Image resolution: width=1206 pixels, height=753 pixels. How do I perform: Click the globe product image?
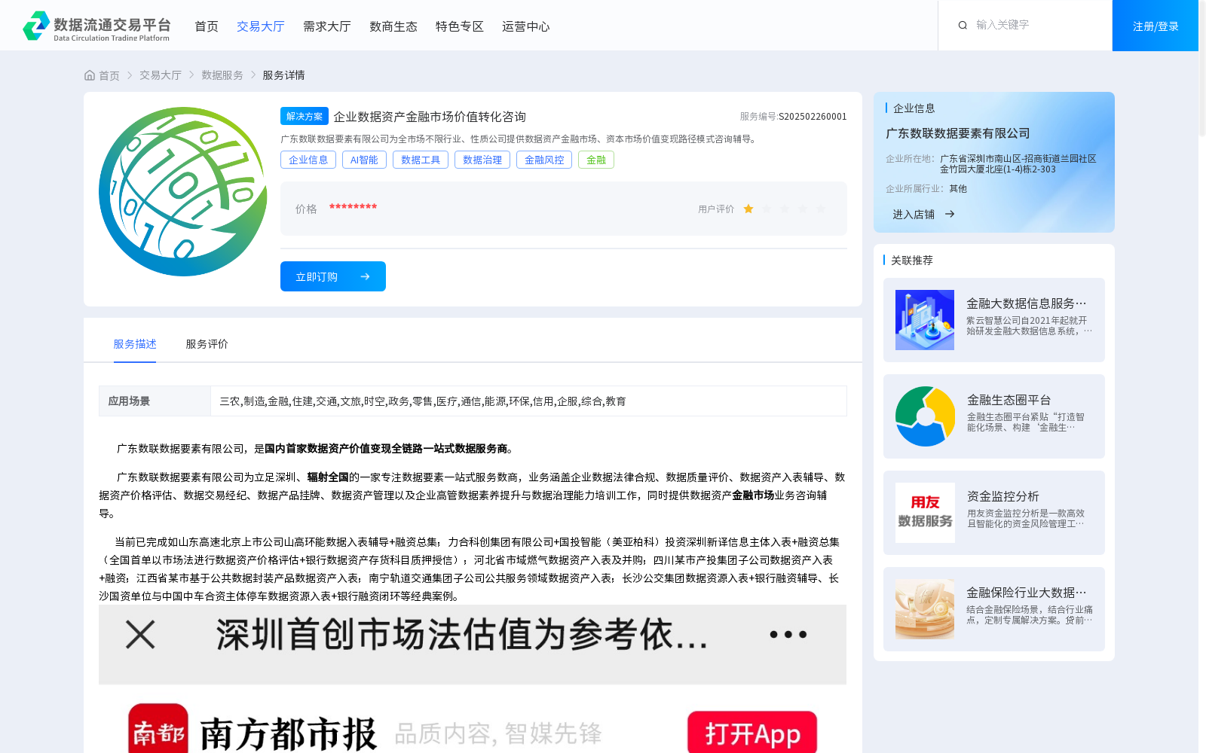pyautogui.click(x=182, y=191)
